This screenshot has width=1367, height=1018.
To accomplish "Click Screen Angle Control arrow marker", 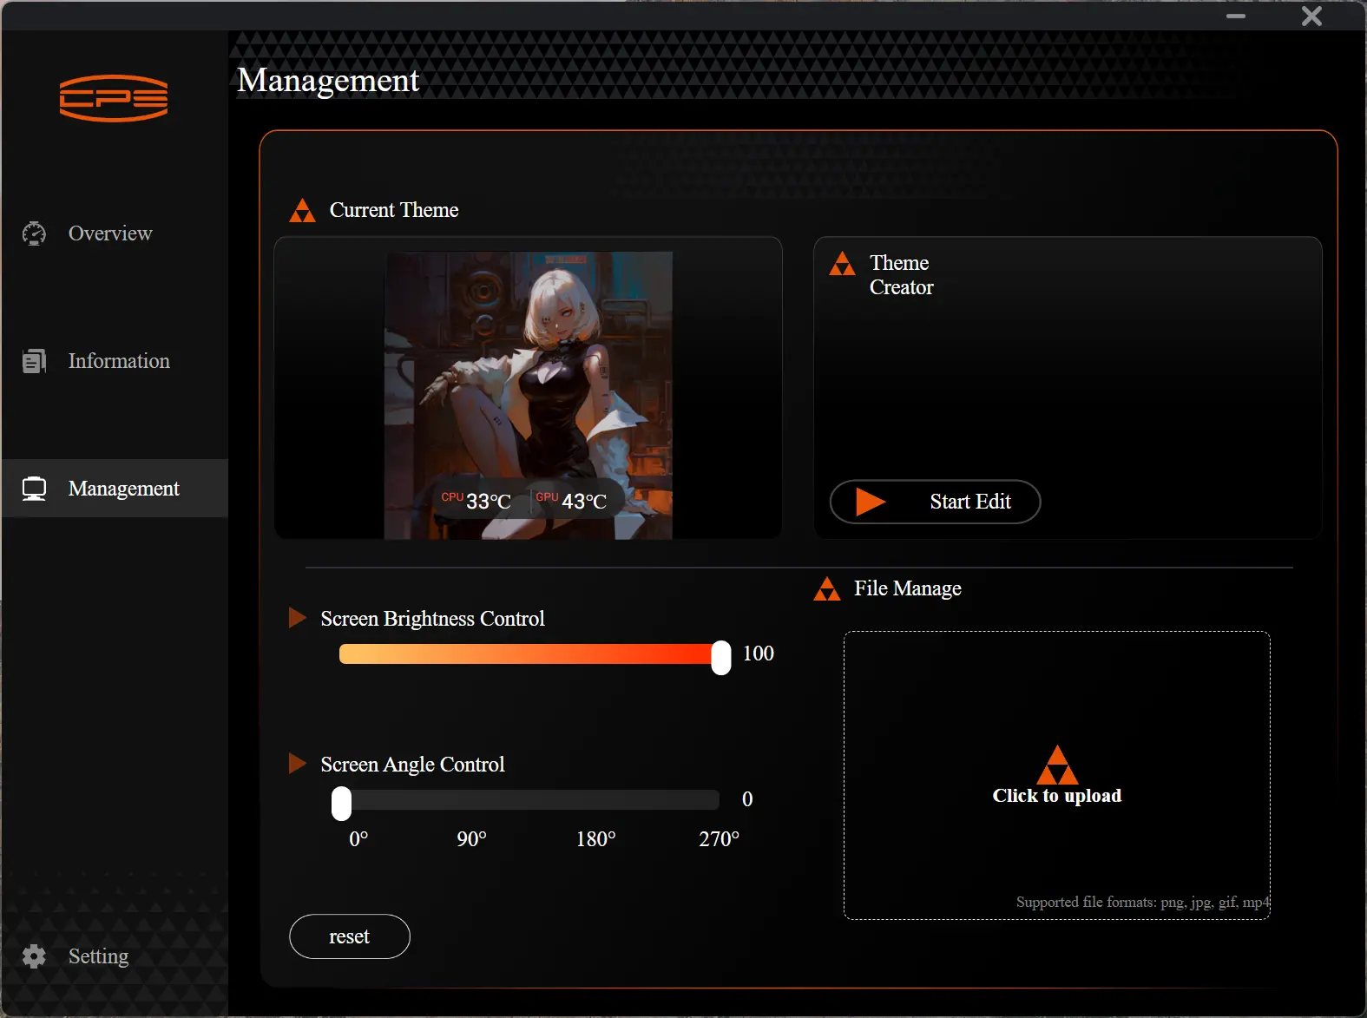I will (298, 763).
